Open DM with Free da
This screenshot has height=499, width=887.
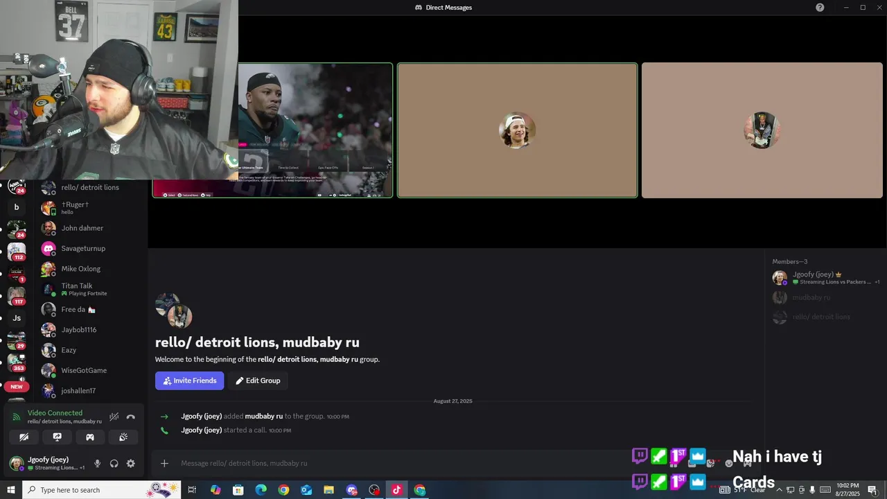coord(91,309)
